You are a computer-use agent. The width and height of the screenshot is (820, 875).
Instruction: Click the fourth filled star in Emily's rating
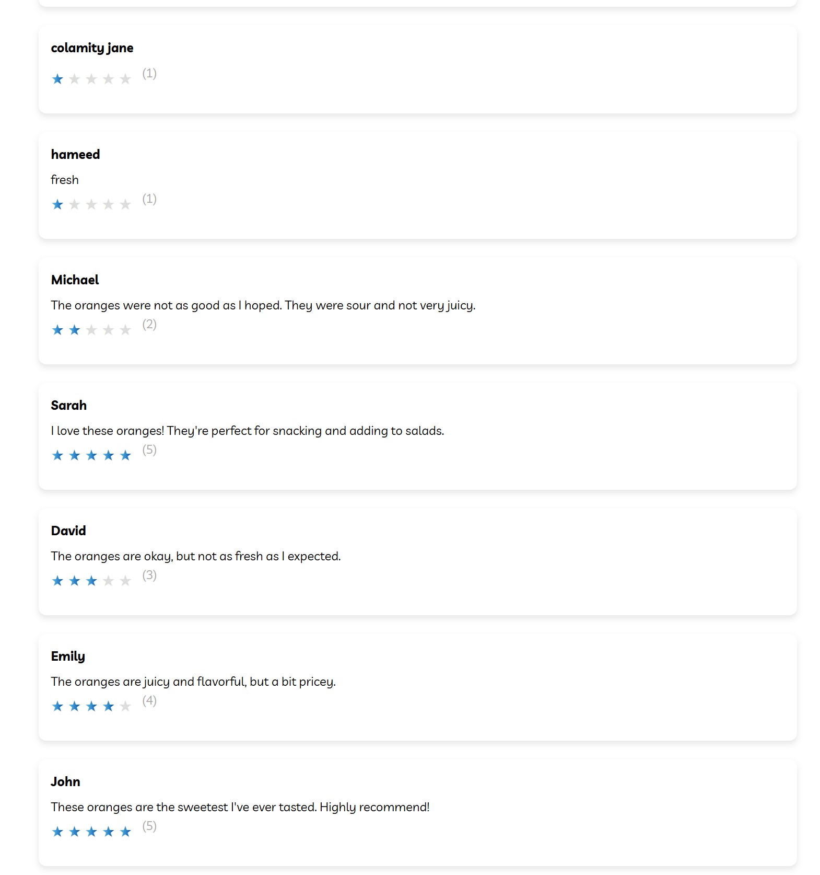point(108,706)
